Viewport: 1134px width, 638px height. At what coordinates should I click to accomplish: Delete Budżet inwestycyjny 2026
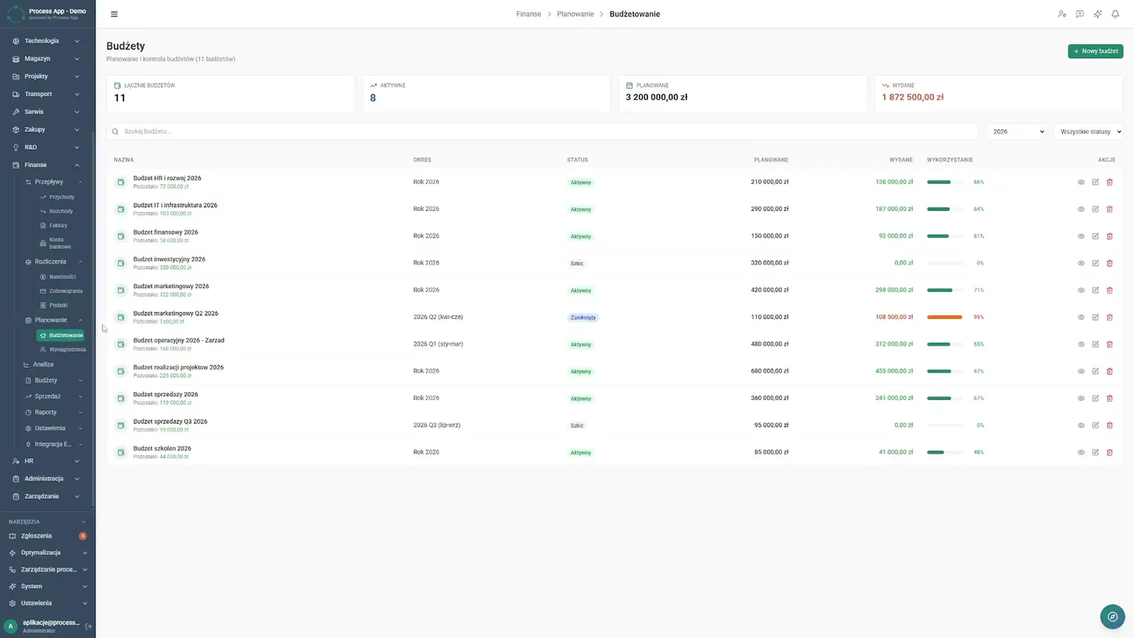(x=1110, y=263)
